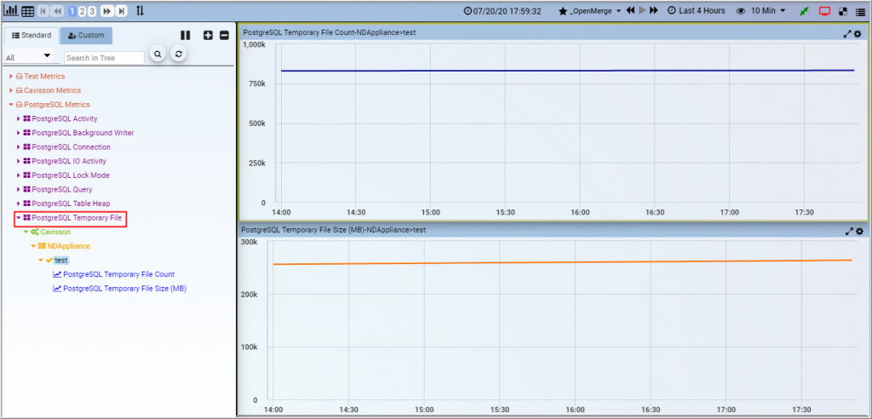Rewind the time period backward
The height and width of the screenshot is (419, 872).
631,10
